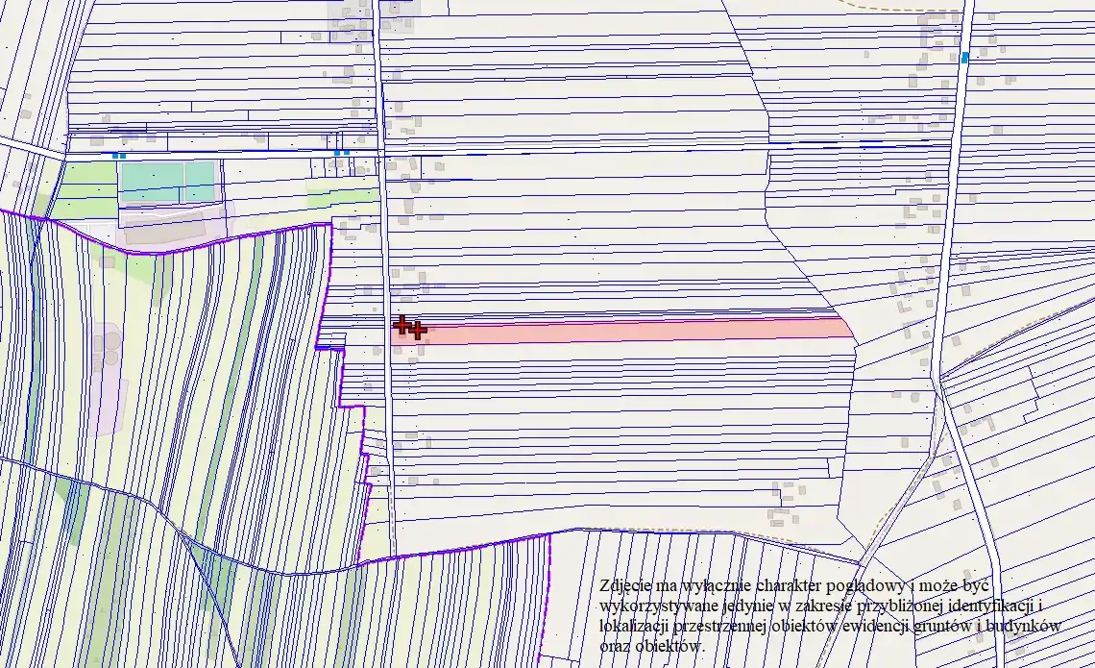Click the right red cross marker
The image size is (1095, 668).
(418, 331)
